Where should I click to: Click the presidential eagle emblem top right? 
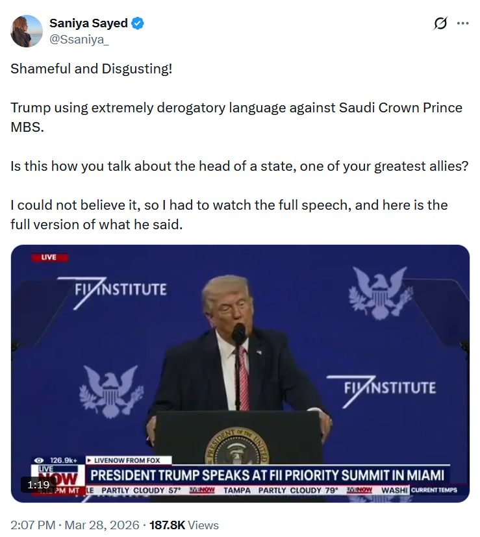381,293
